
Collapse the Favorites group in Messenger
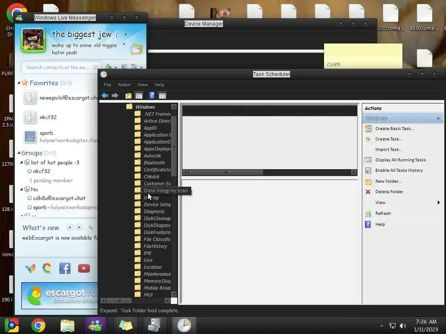[x=19, y=83]
